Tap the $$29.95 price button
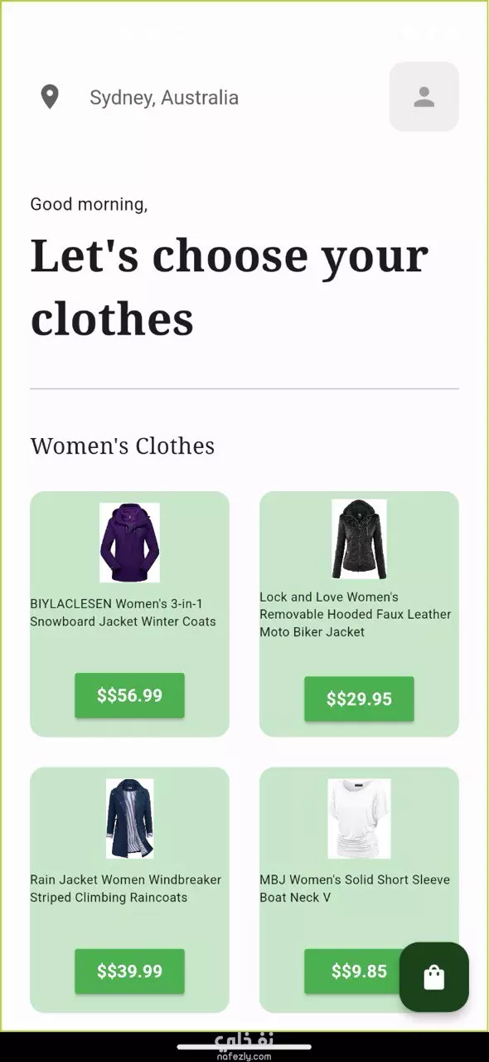The width and height of the screenshot is (489, 1062). pos(359,699)
